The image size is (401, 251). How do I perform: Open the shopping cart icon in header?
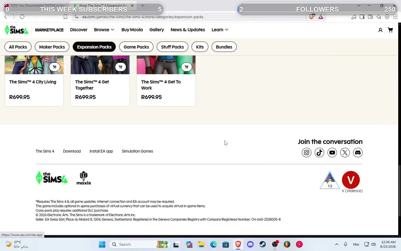(x=390, y=30)
